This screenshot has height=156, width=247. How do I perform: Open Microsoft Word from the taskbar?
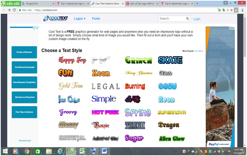point(104,151)
